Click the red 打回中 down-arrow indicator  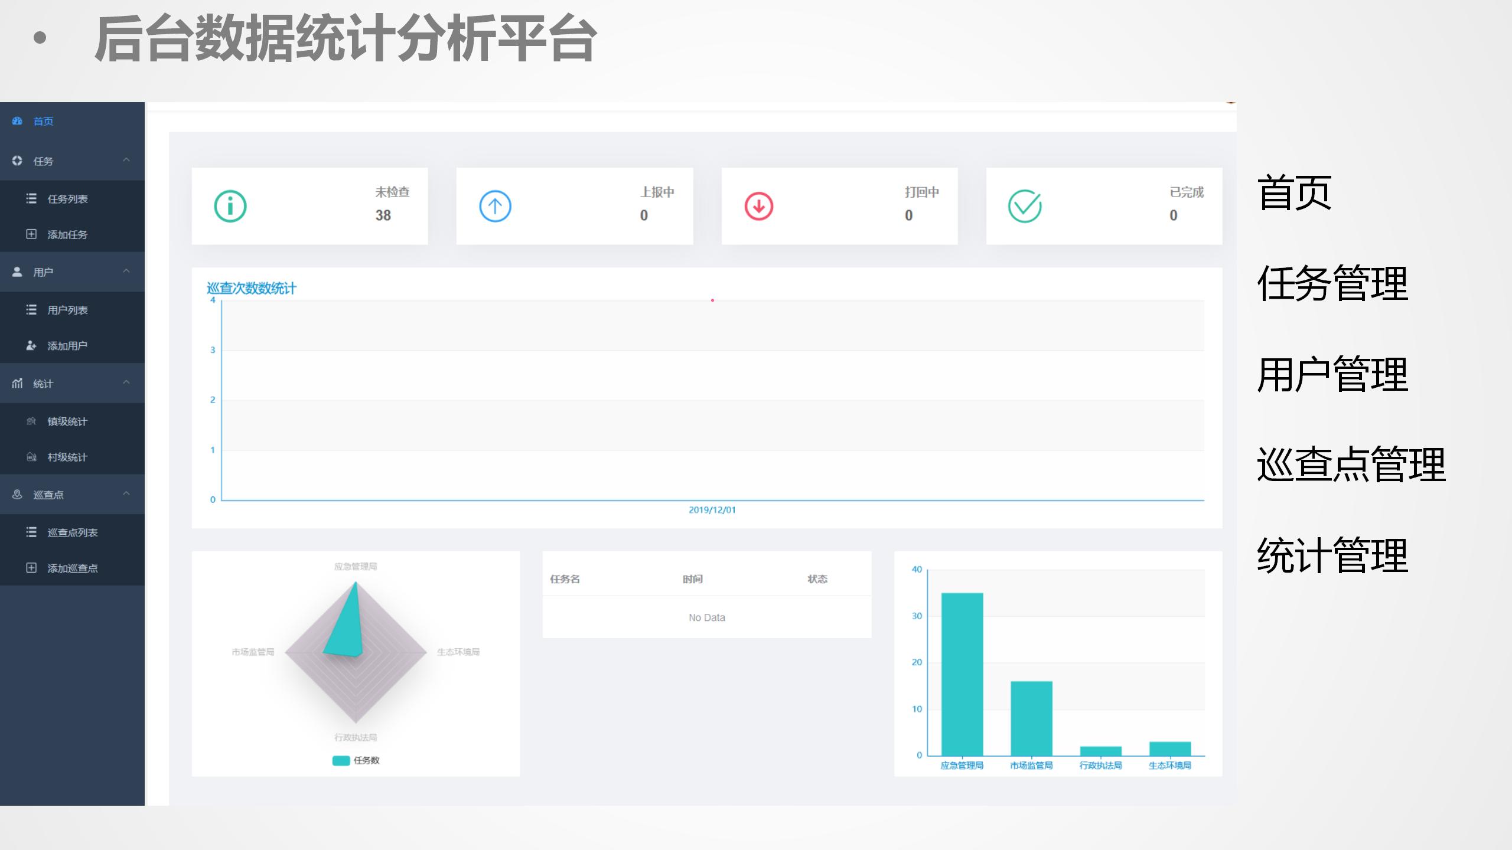click(x=760, y=205)
